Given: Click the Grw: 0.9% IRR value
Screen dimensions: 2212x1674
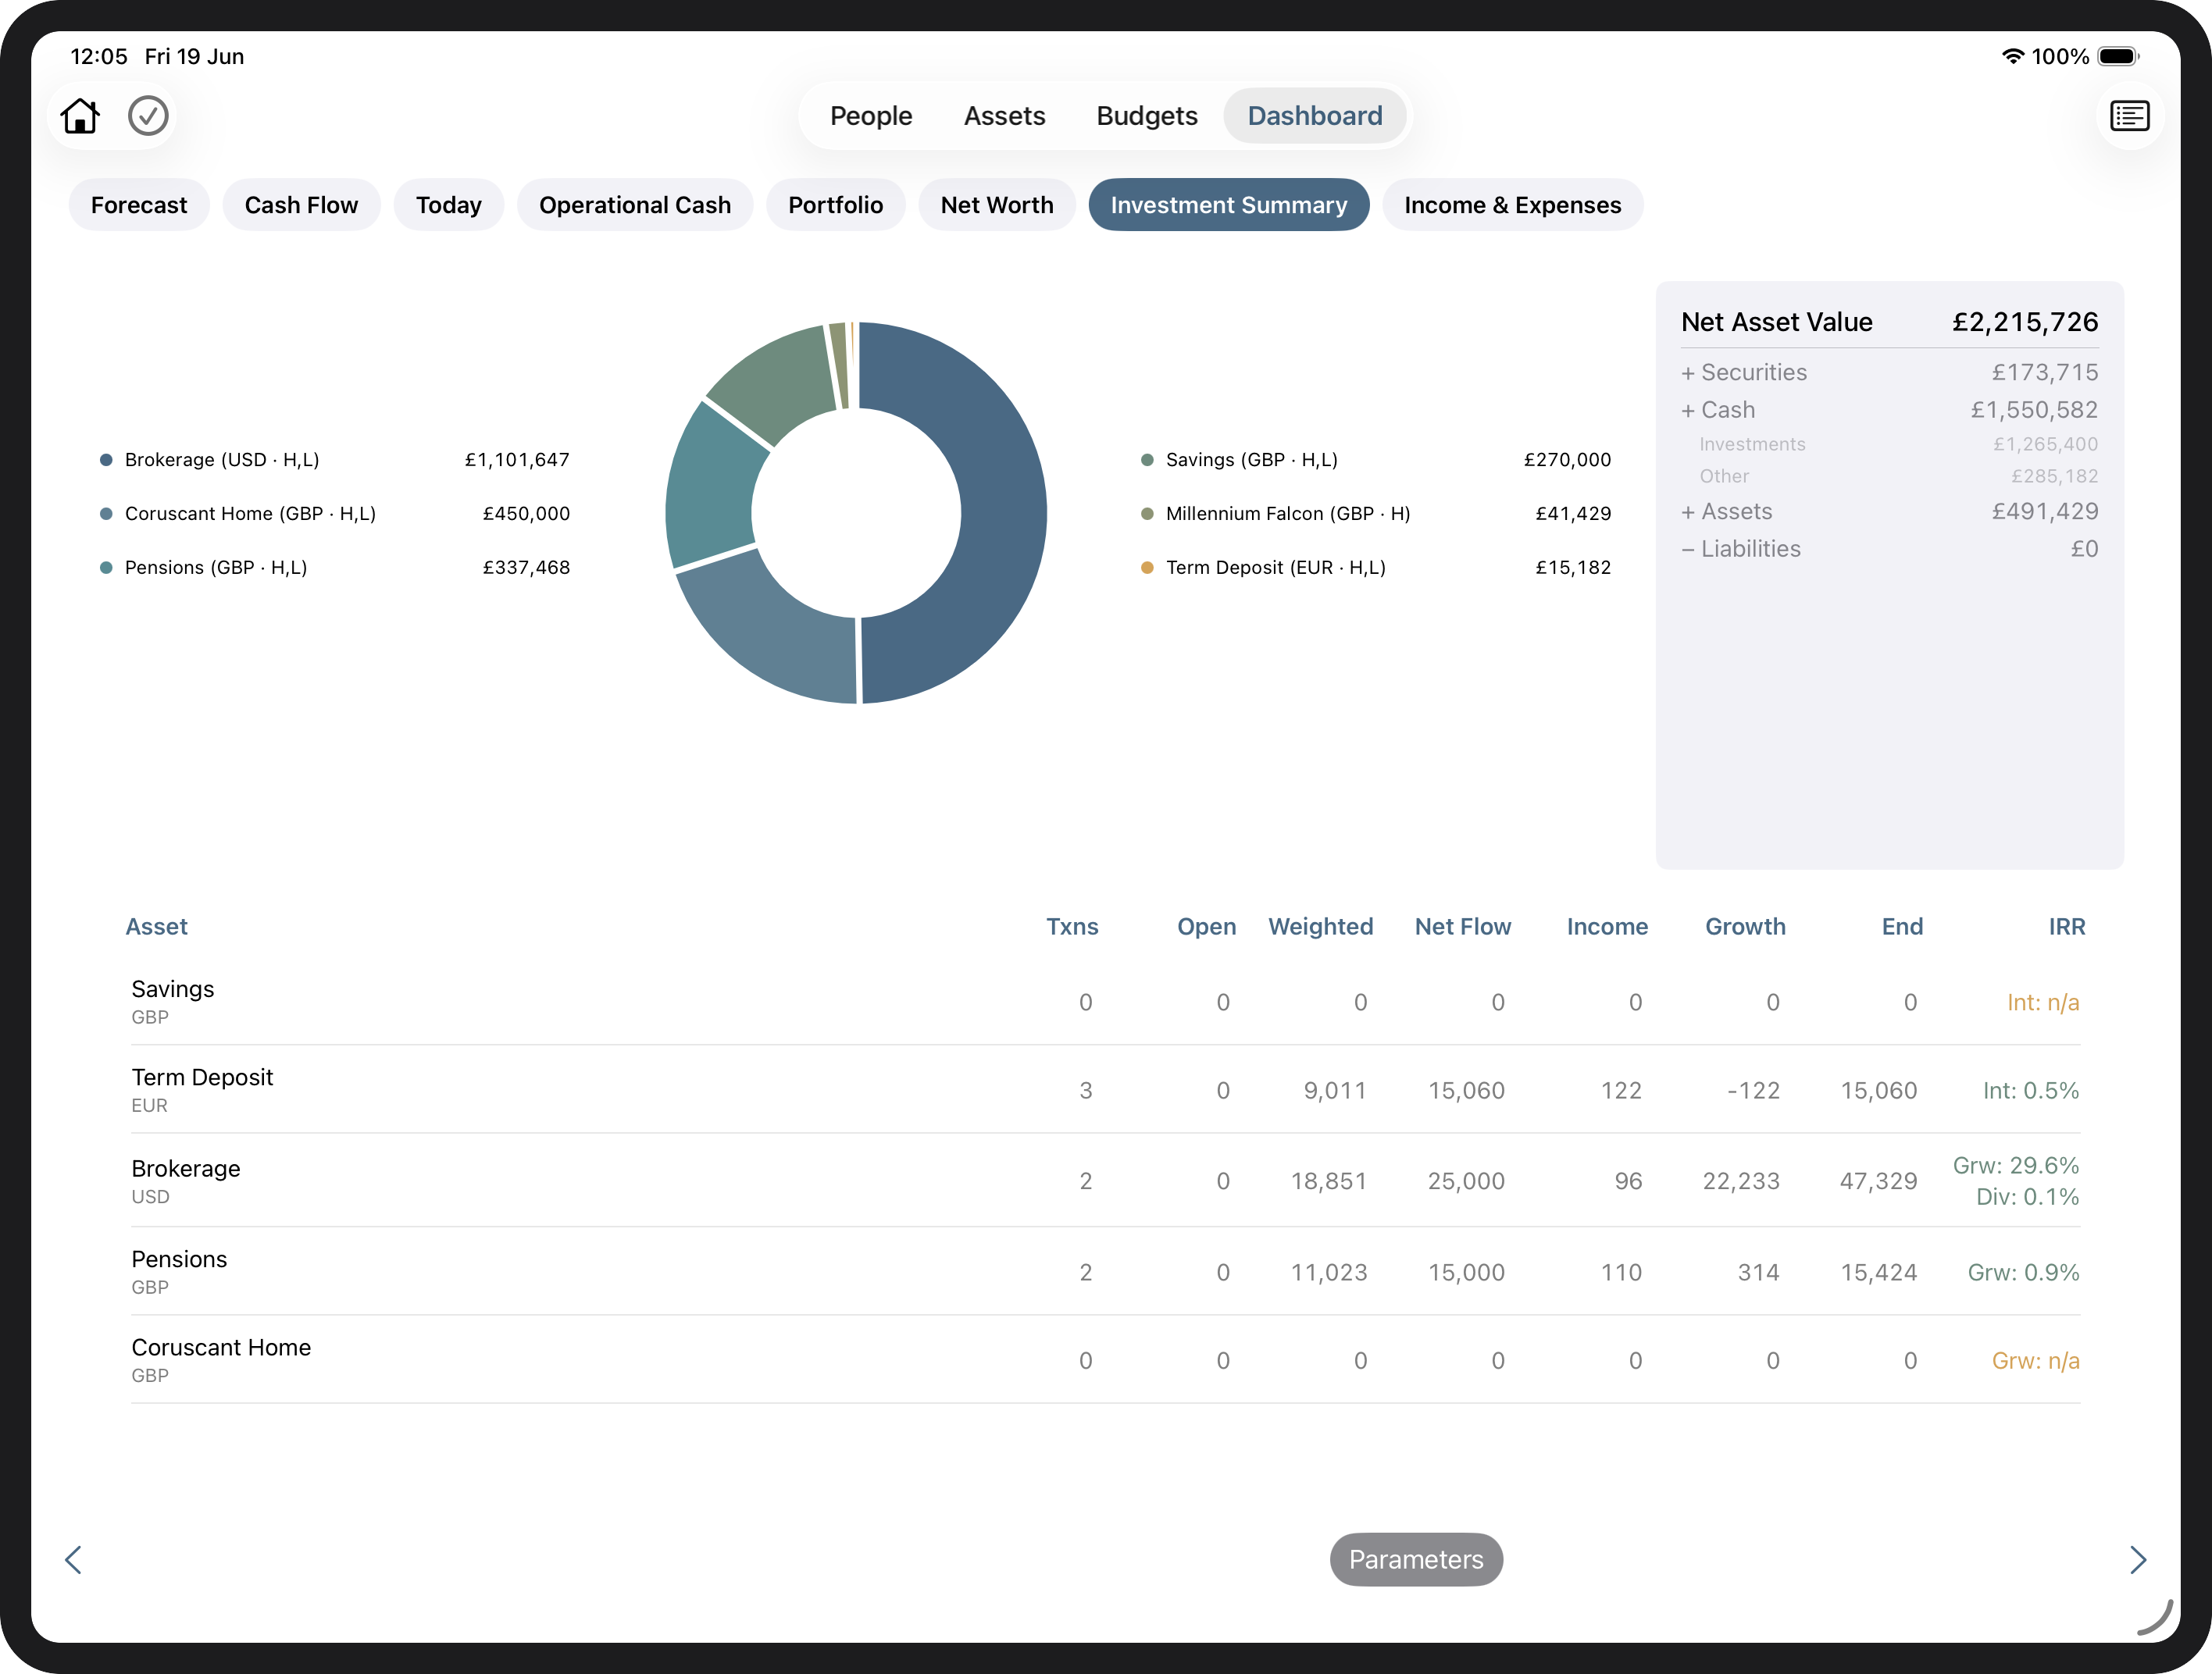Looking at the screenshot, I should point(2023,1272).
